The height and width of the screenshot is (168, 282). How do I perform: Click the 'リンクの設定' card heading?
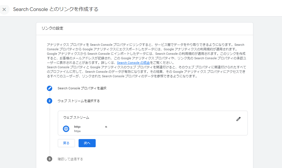52,28
